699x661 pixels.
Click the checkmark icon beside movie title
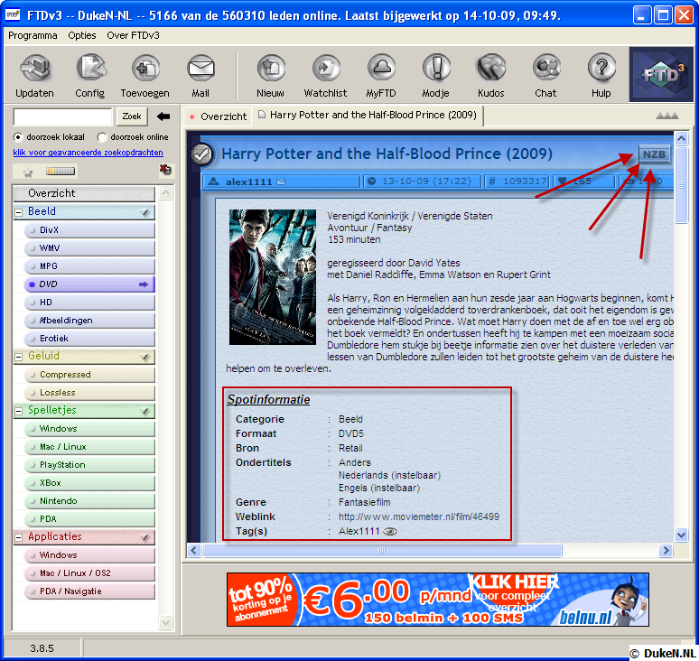[x=201, y=154]
